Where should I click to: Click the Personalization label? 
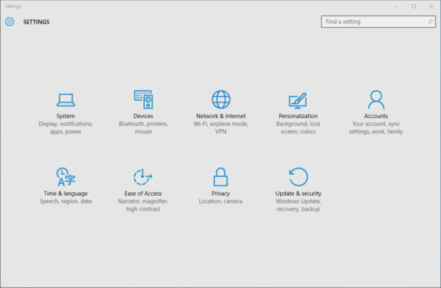[298, 116]
